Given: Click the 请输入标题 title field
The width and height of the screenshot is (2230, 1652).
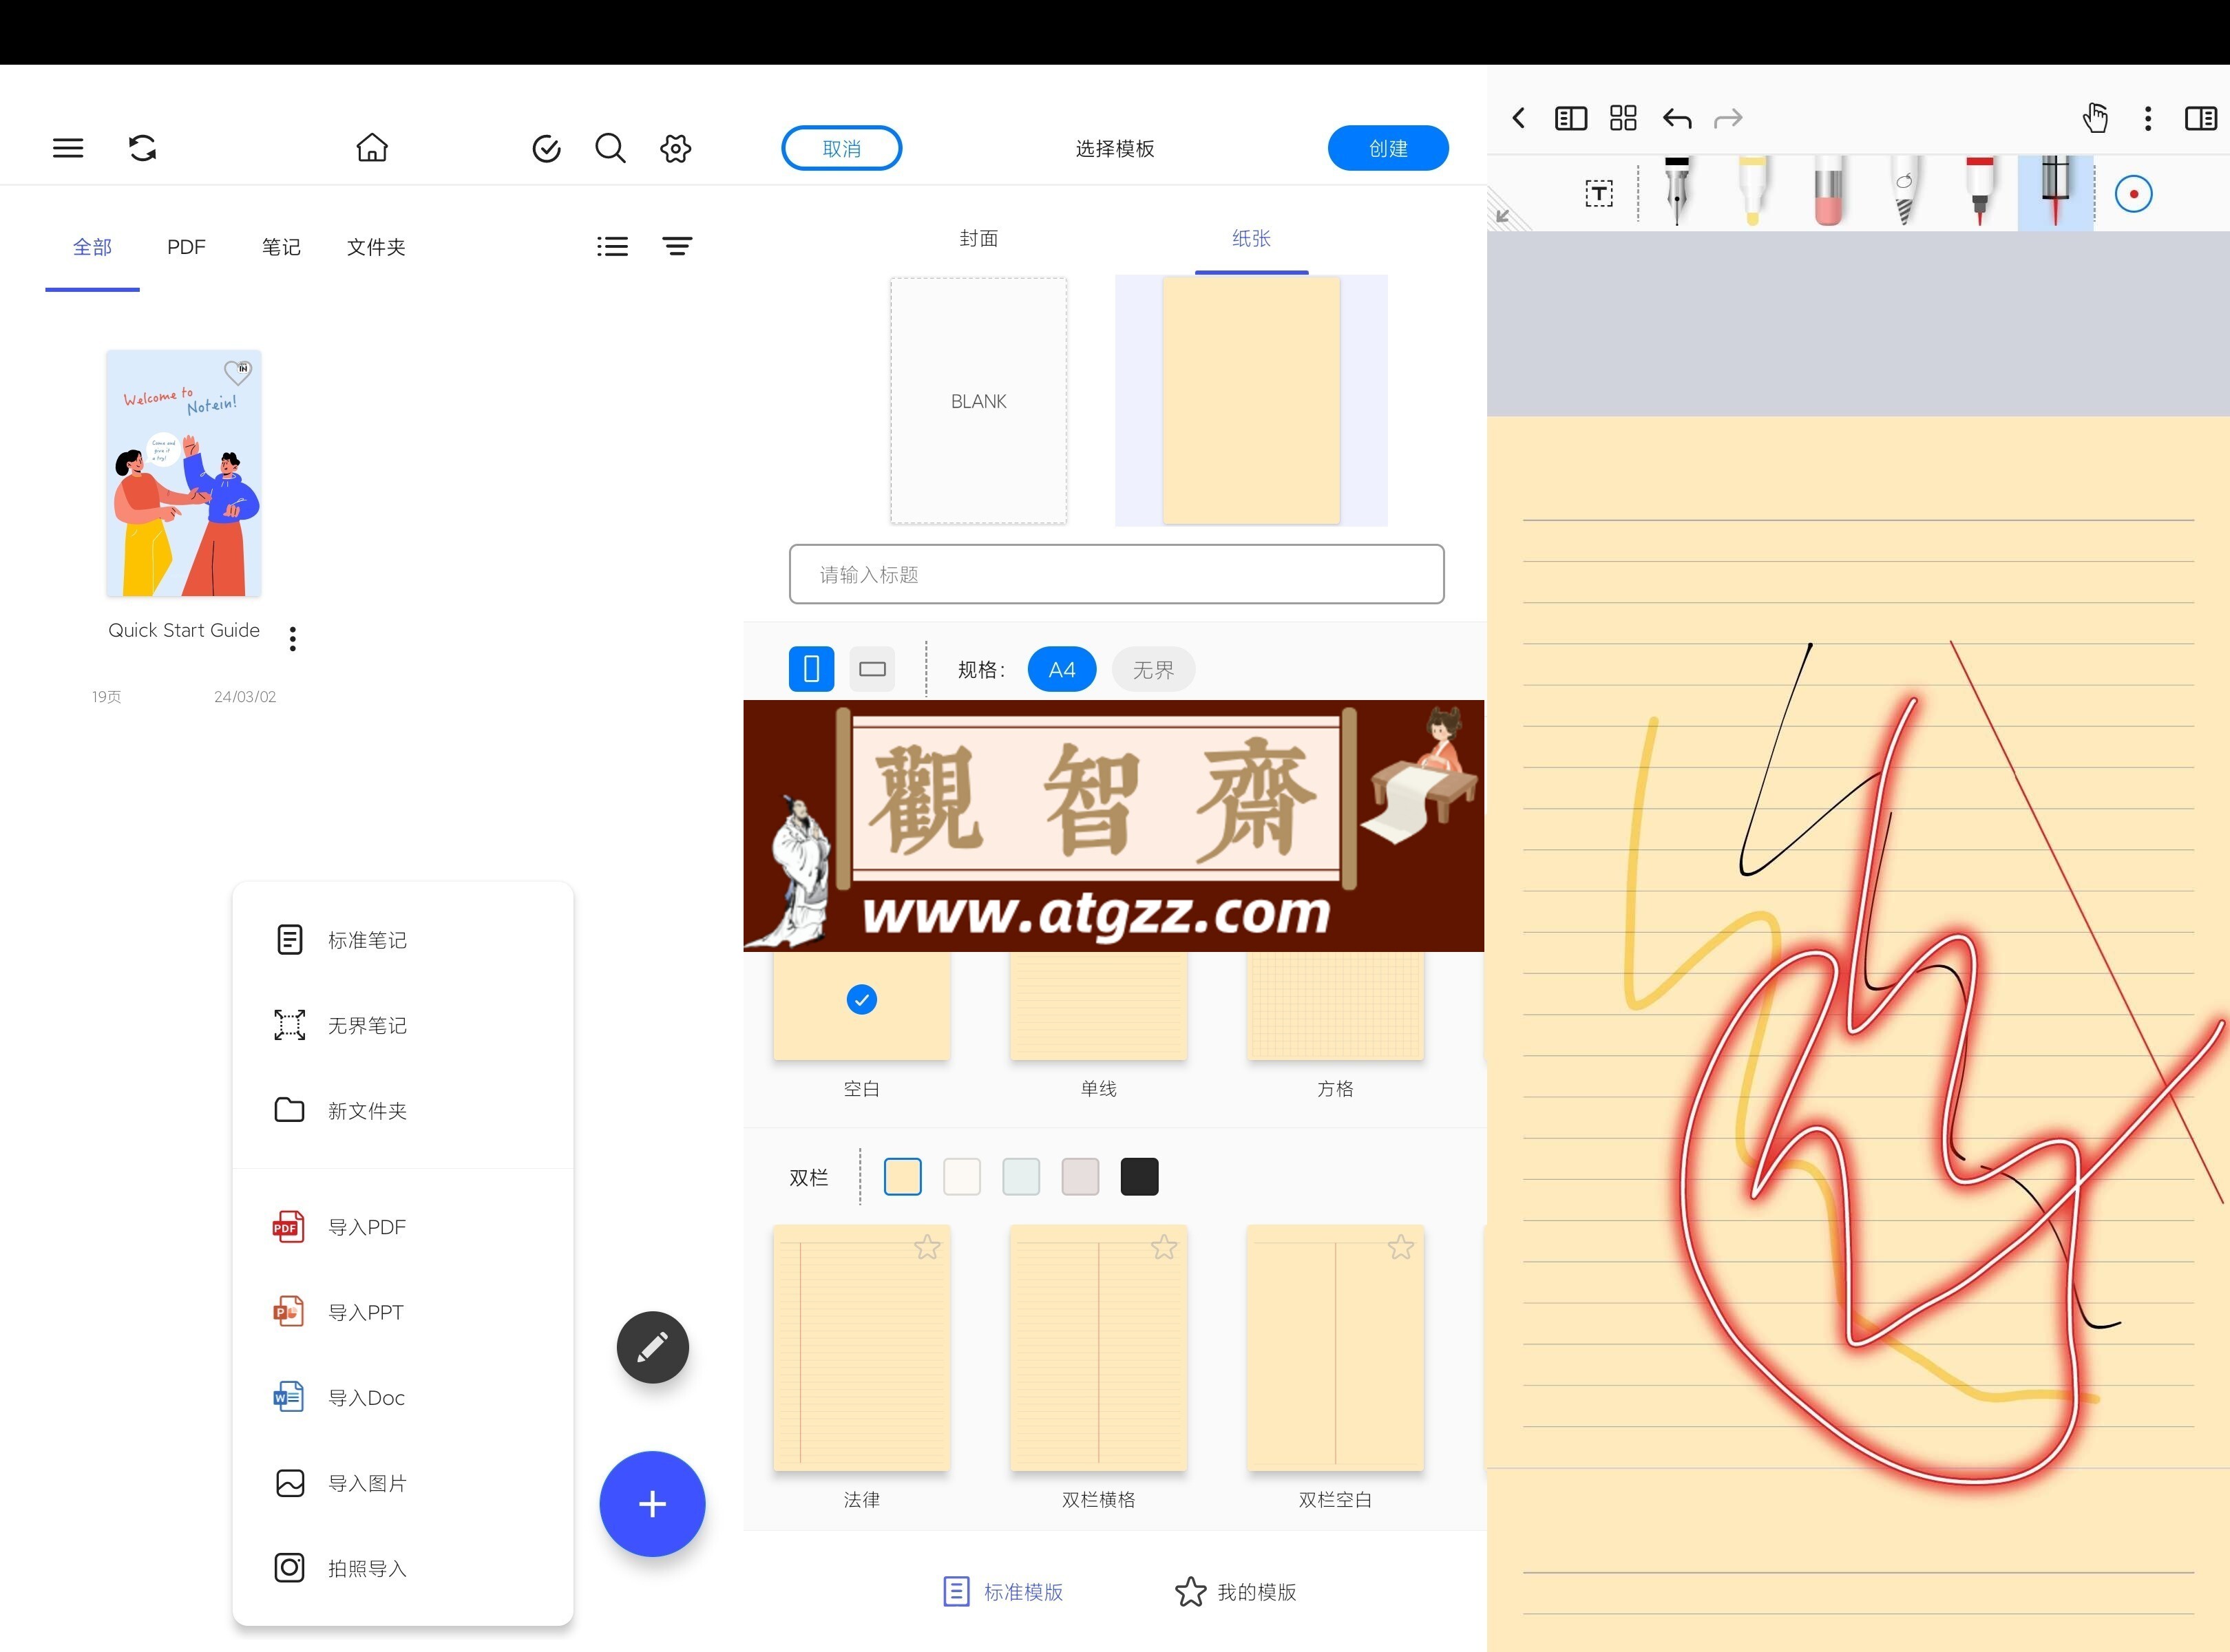Looking at the screenshot, I should point(1116,574).
